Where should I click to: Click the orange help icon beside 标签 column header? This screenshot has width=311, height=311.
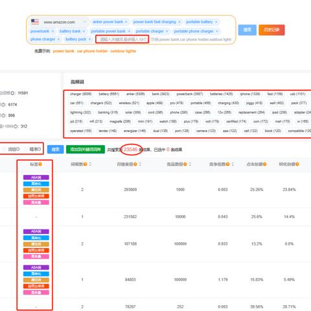[x=40, y=165]
